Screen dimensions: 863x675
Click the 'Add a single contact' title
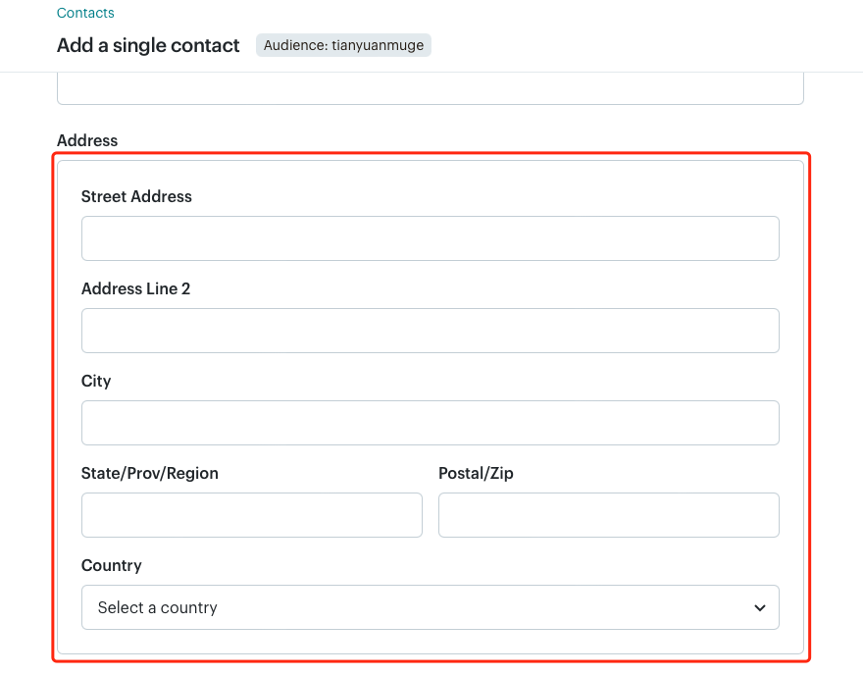point(148,45)
